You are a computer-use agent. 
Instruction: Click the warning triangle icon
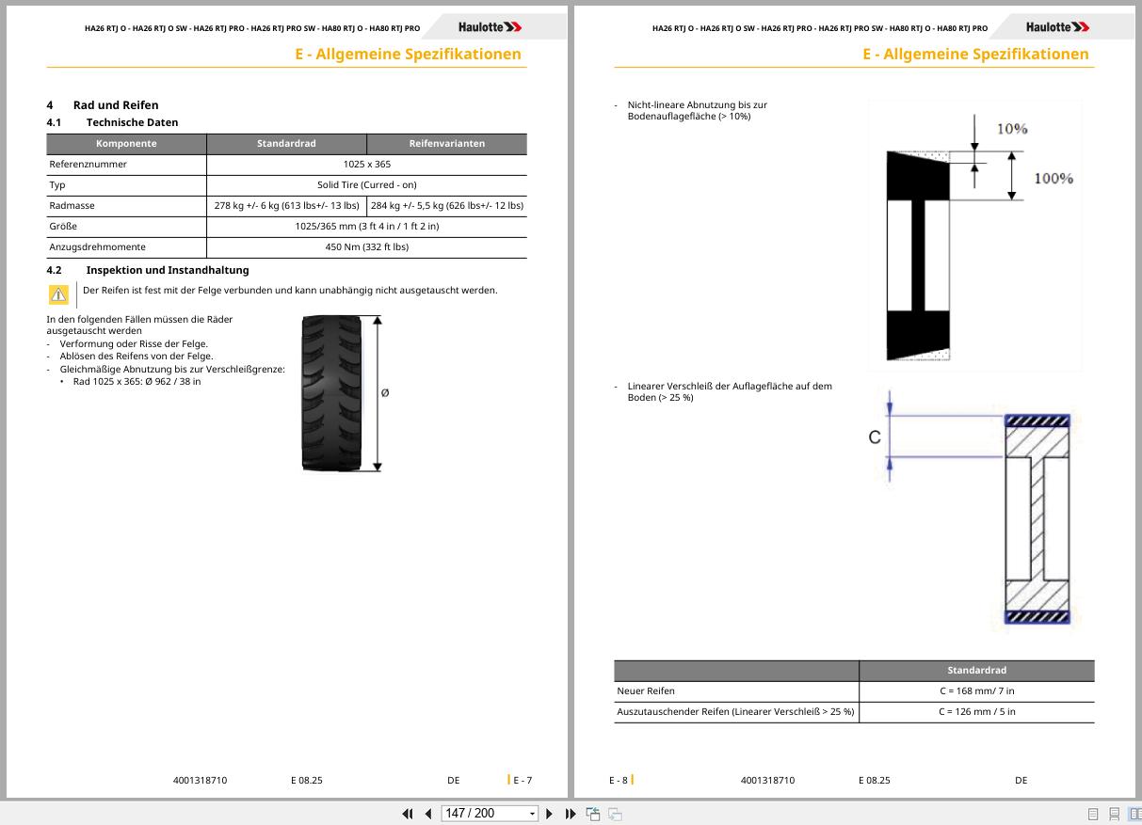(x=59, y=295)
